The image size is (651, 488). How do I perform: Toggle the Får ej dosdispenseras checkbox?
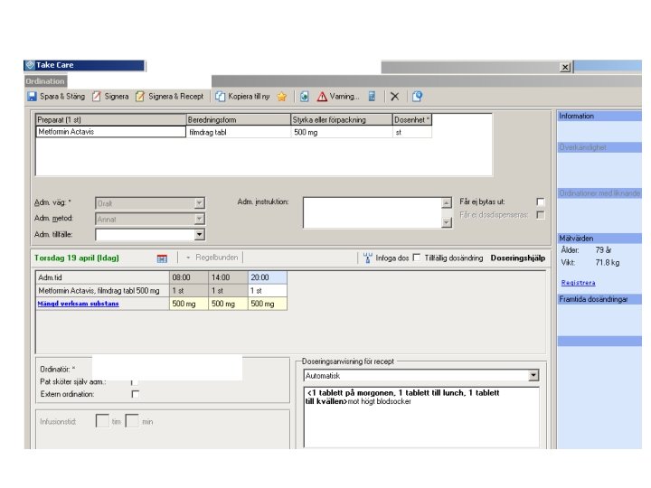(x=540, y=214)
